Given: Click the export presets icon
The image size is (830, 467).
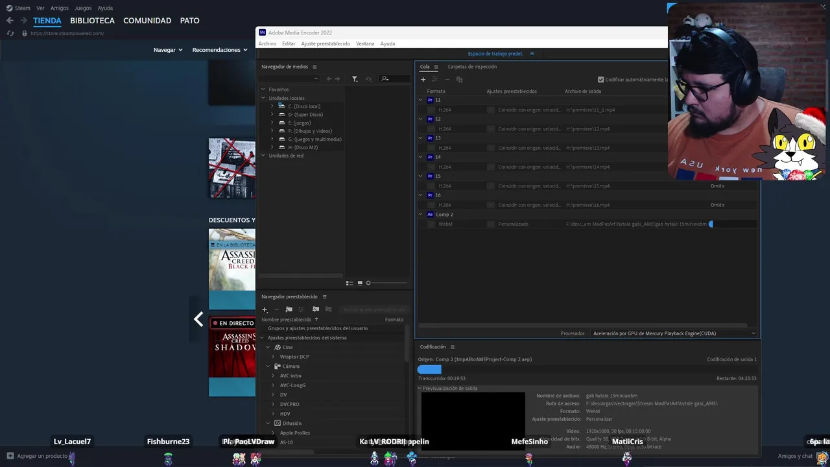Looking at the screenshot, I should point(328,309).
